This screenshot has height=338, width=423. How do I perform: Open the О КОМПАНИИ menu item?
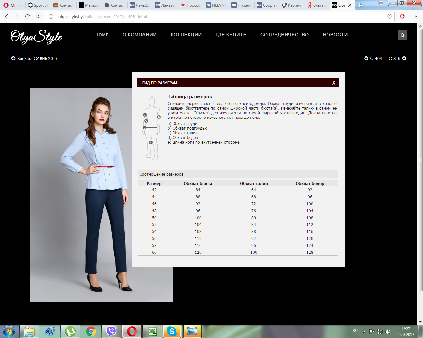point(139,35)
